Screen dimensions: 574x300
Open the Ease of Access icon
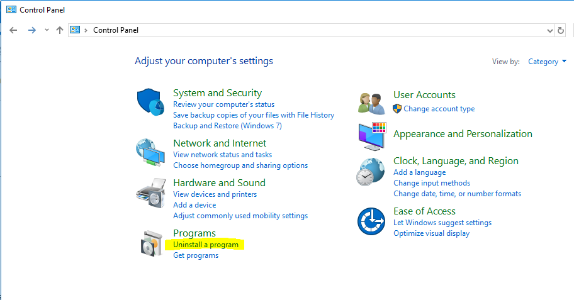[371, 221]
